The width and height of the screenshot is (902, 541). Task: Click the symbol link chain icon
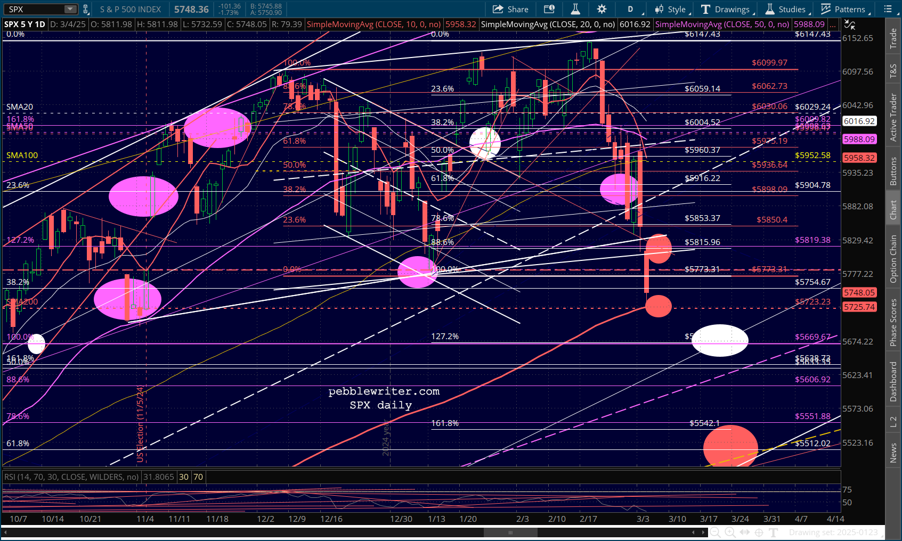85,9
